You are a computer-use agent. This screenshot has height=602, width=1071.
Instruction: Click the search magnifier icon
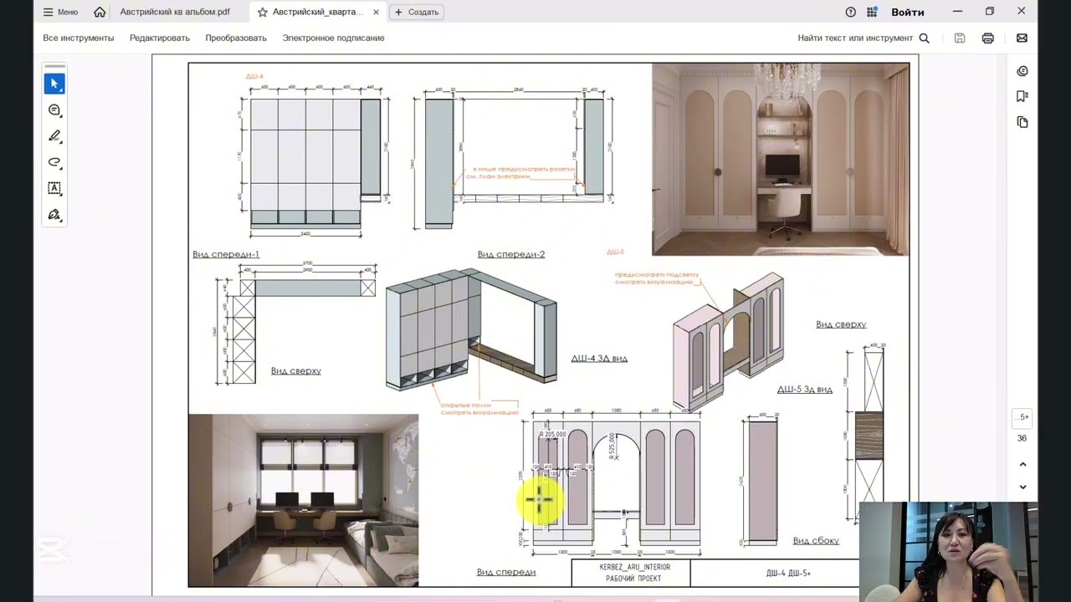pos(924,38)
